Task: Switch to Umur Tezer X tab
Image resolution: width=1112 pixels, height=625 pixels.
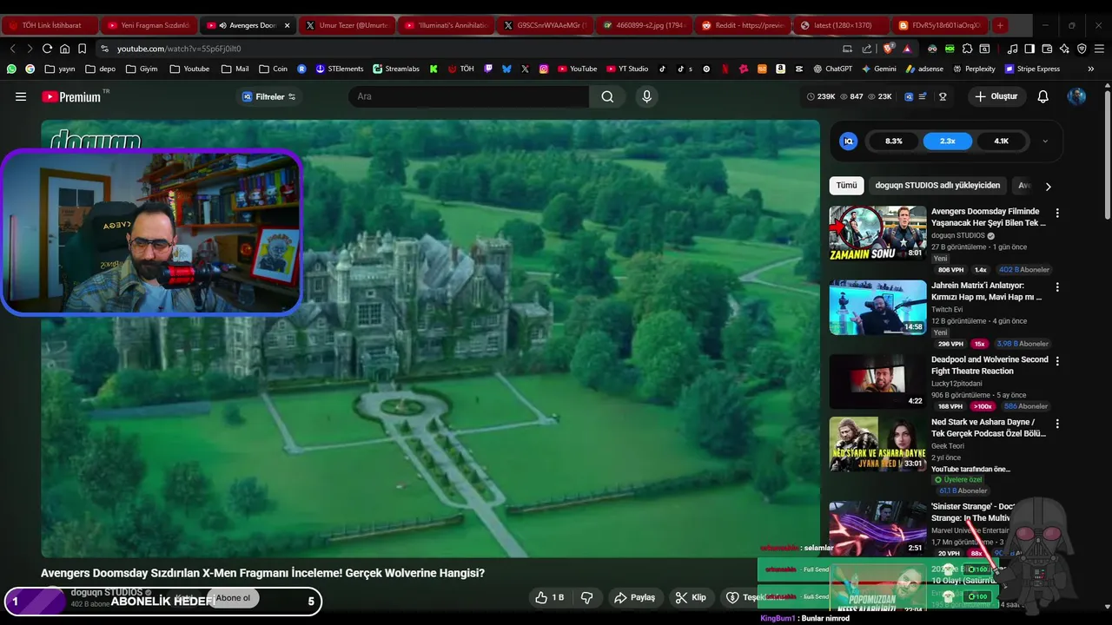Action: tap(347, 25)
